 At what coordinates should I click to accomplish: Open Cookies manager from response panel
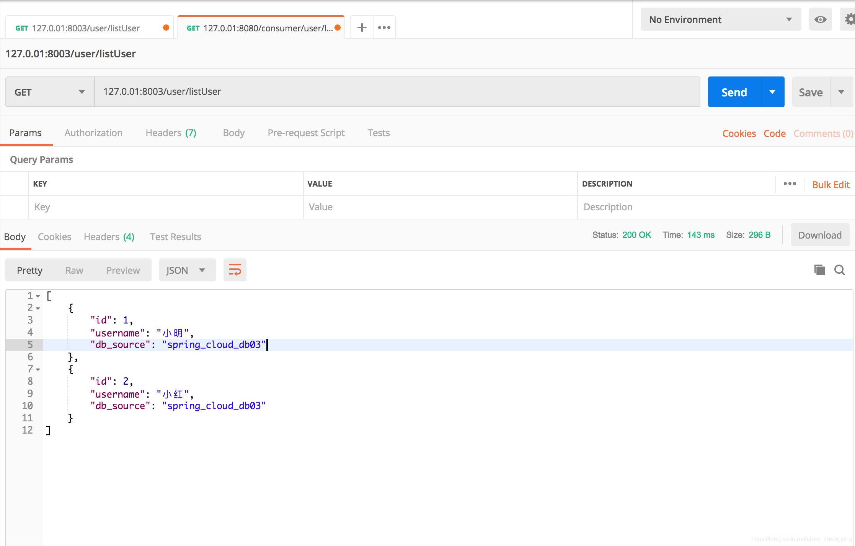pyautogui.click(x=54, y=237)
